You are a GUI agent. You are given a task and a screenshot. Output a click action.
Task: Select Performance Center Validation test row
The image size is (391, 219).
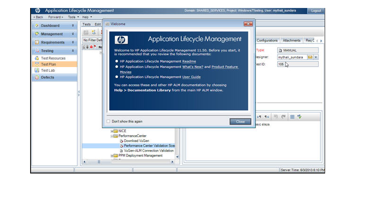click(128, 146)
